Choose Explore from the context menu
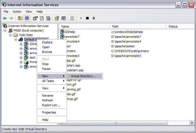 [x=52, y=42]
